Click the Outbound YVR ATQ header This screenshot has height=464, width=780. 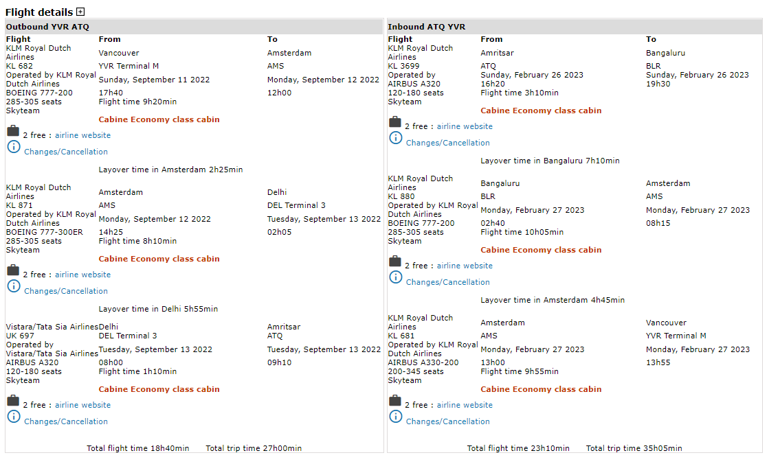pos(48,27)
